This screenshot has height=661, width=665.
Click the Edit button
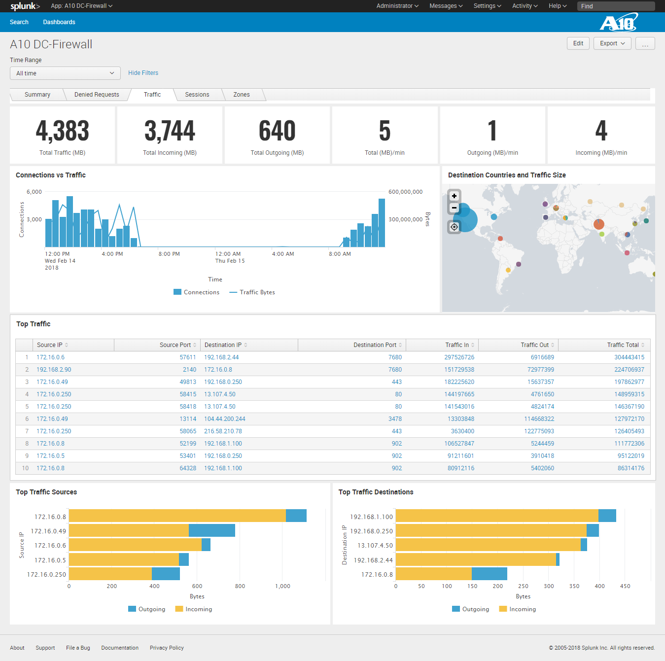(x=578, y=43)
